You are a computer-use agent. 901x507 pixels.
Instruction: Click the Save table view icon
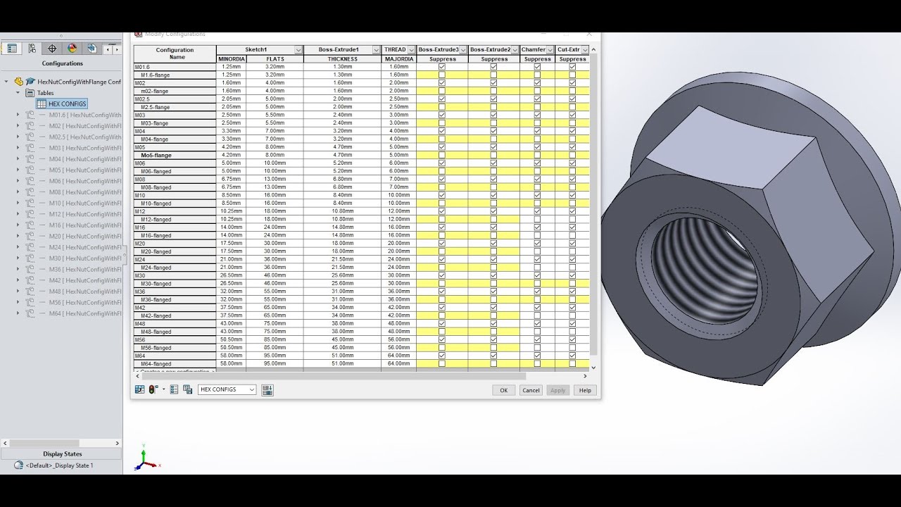click(187, 389)
